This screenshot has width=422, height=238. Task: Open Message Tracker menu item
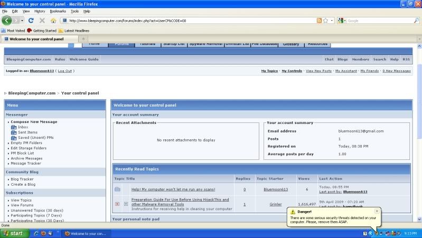coord(26,163)
